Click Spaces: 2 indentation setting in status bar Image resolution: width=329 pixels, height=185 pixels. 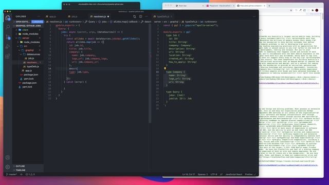pyautogui.click(x=203, y=174)
